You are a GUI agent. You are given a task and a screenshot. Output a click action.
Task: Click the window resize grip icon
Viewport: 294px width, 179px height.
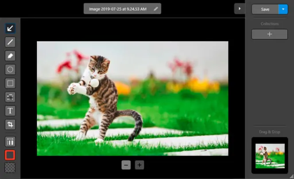tap(291, 176)
